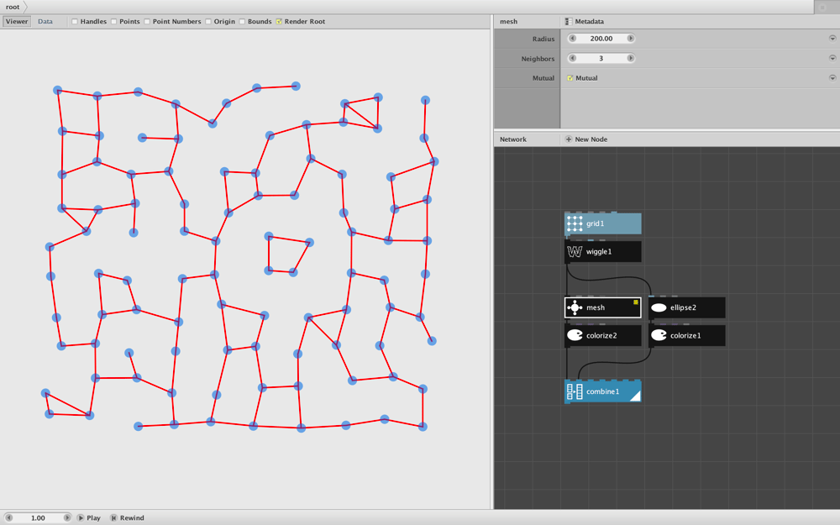Click the root breadcrumb
Viewport: 840px width, 525px height.
coord(13,7)
